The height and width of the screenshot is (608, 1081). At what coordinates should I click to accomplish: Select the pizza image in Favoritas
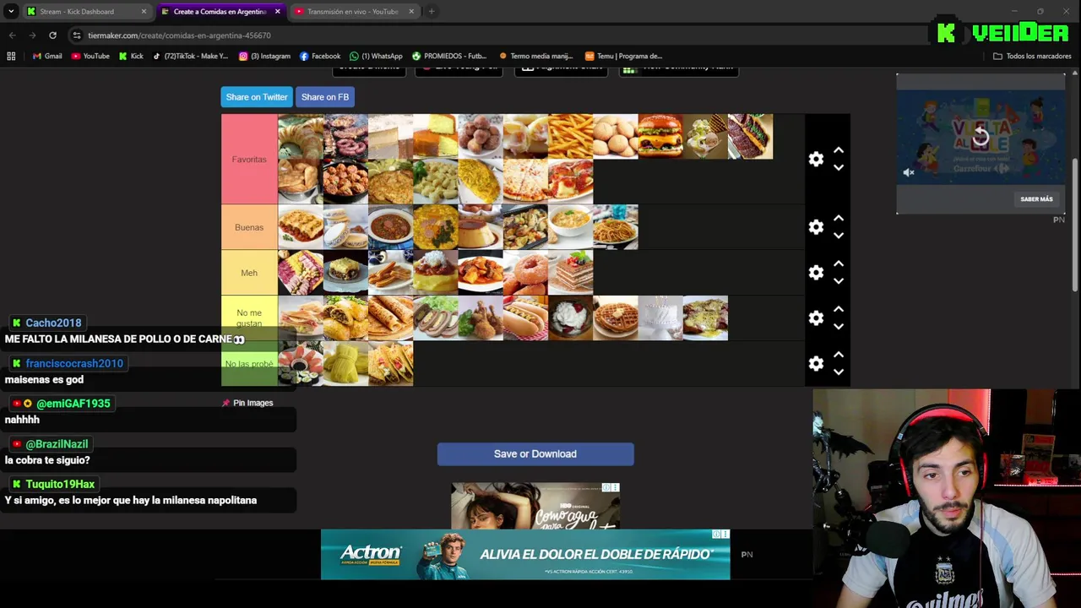525,182
